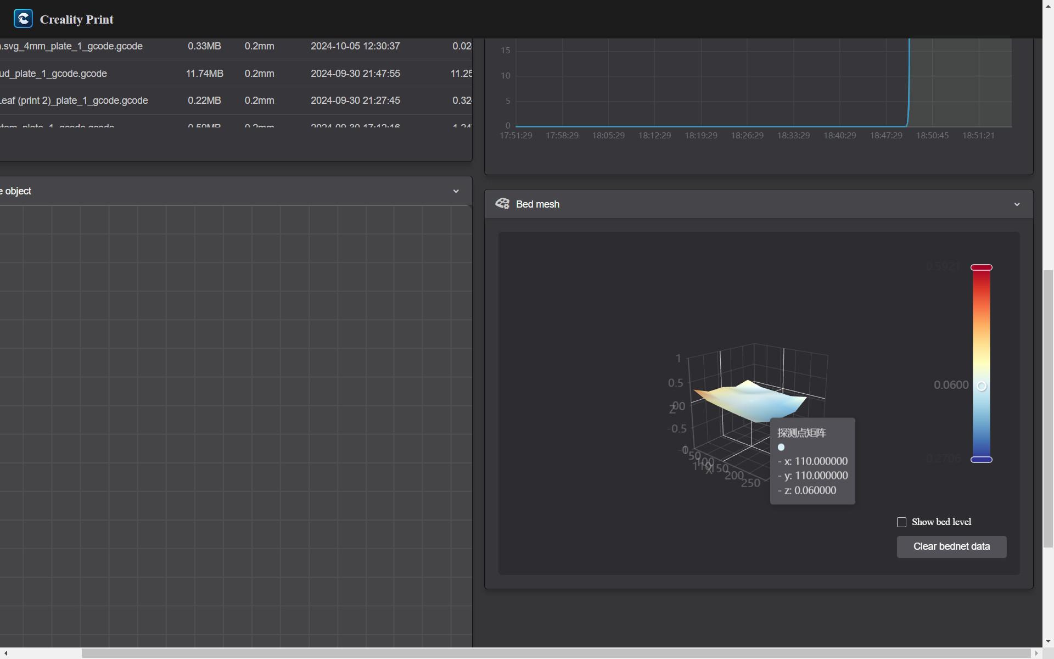Viewport: 1054px width, 659px height.
Task: Collapse the object panel chevron
Action: click(456, 191)
